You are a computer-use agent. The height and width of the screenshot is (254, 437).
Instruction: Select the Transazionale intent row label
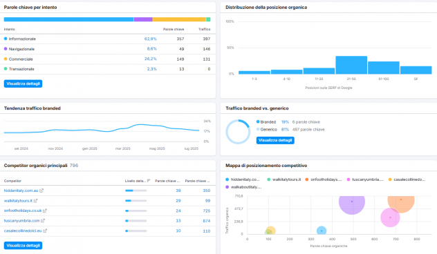(x=21, y=69)
